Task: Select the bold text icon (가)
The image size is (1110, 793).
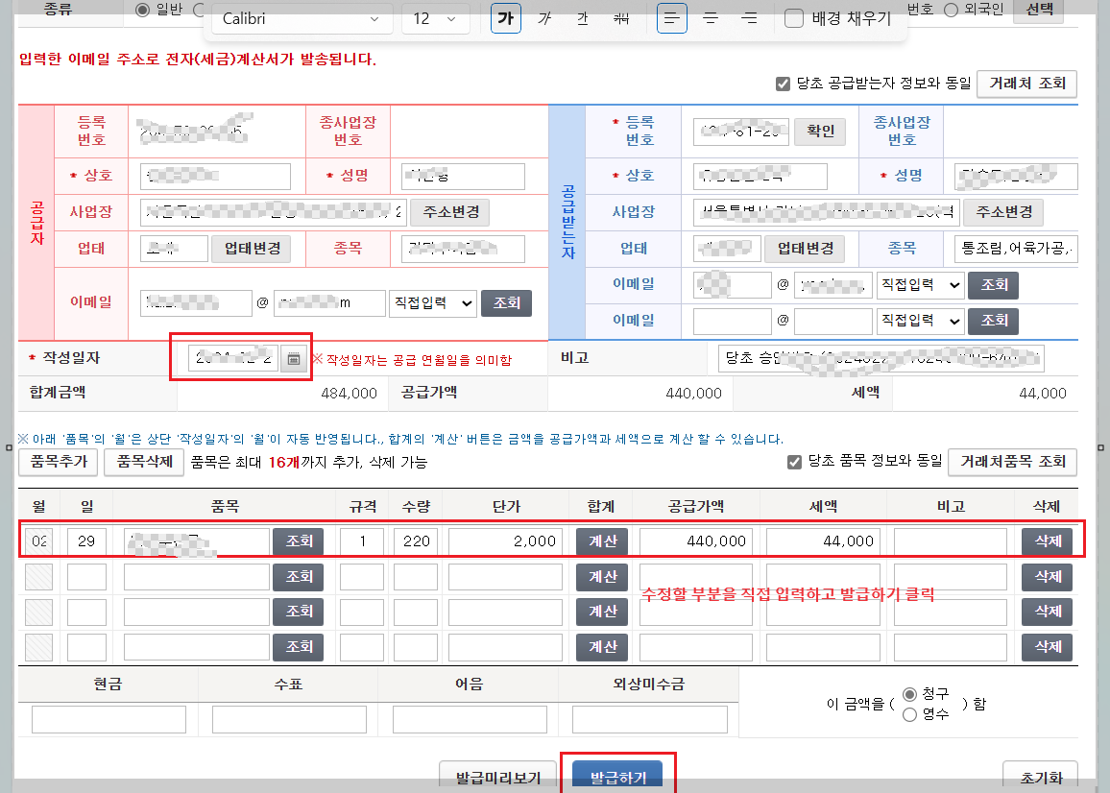Action: point(506,18)
